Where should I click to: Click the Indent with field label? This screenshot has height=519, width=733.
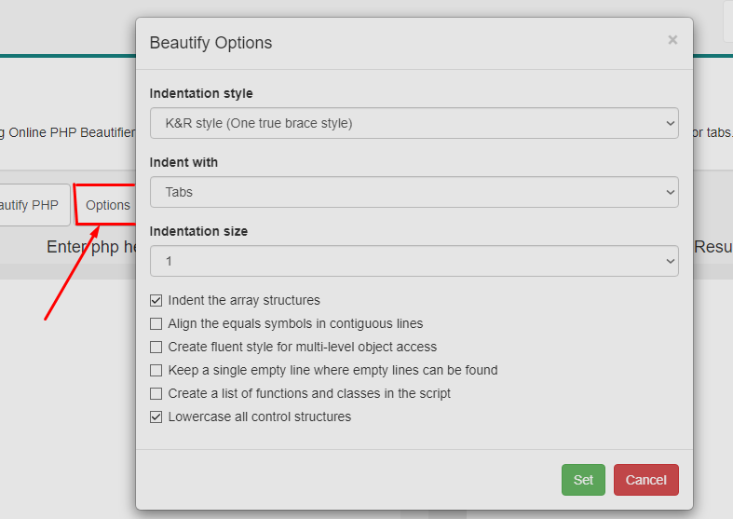pyautogui.click(x=183, y=162)
